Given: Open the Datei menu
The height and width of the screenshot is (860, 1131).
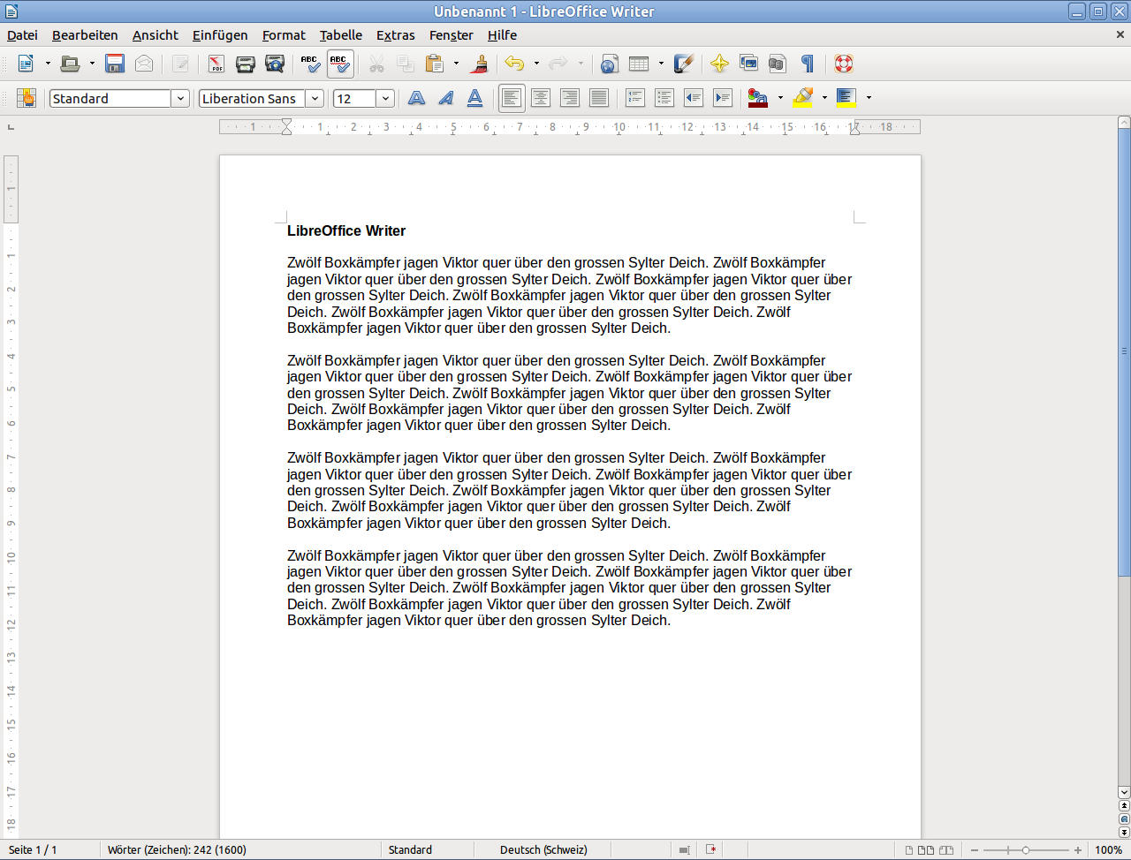Looking at the screenshot, I should 22,35.
